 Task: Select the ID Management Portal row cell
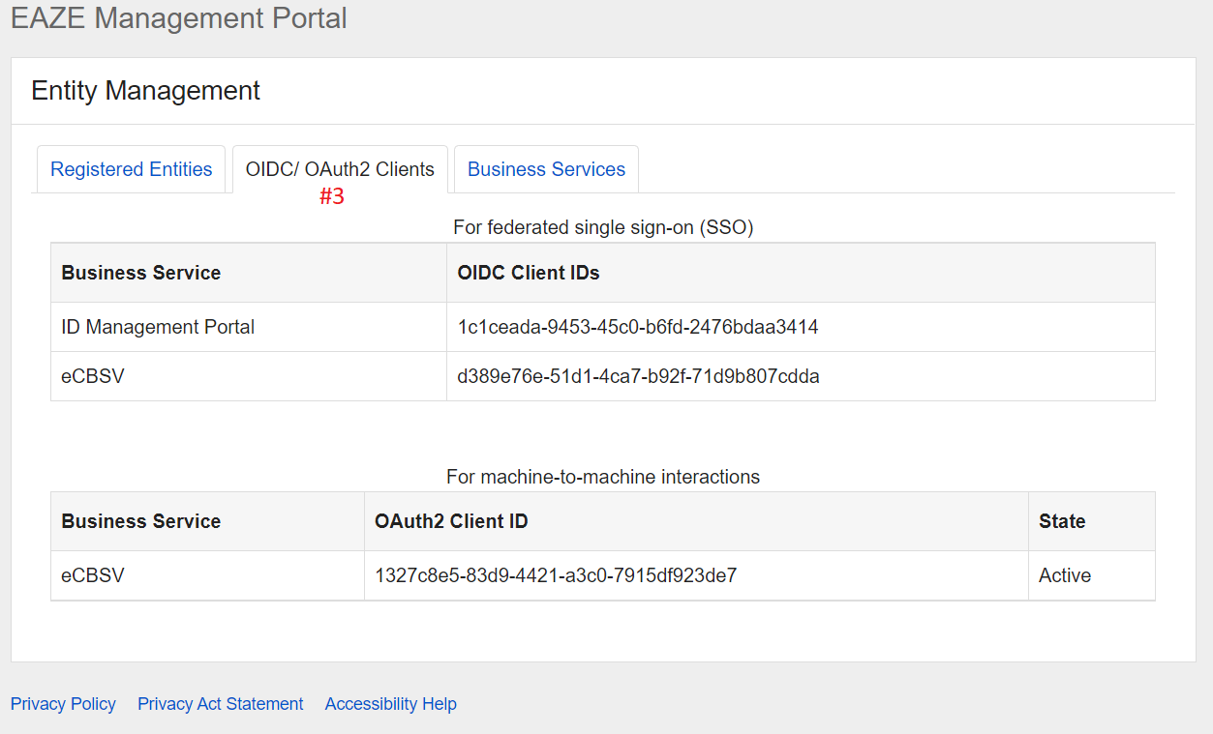158,327
